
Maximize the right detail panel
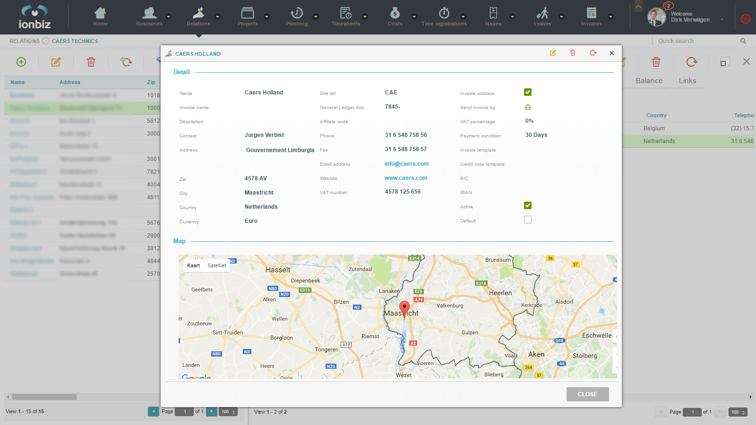pos(725,61)
